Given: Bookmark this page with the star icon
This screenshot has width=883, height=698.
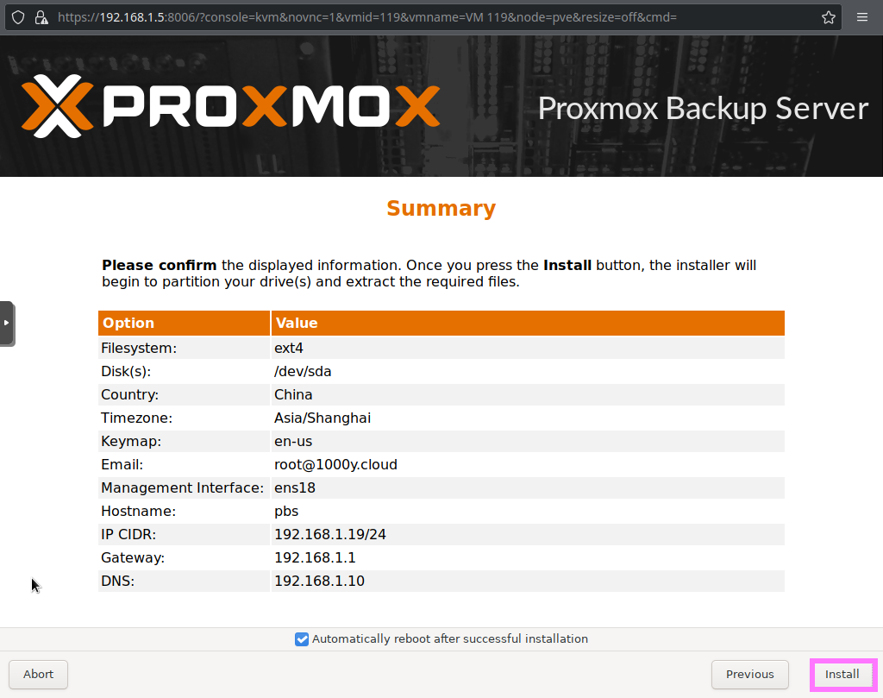Looking at the screenshot, I should coord(829,17).
